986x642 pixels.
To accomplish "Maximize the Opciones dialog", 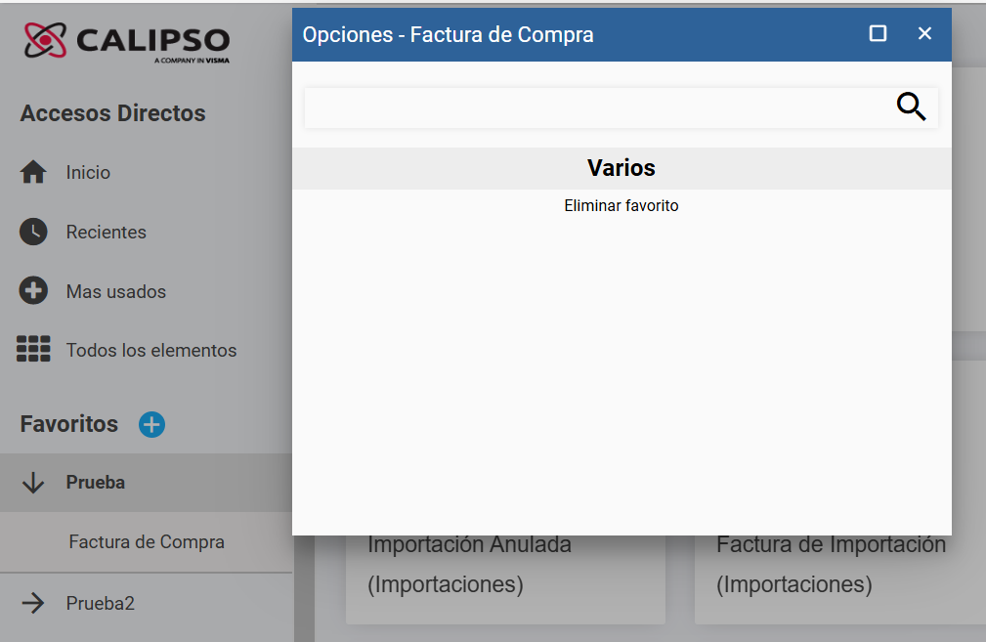I will click(878, 33).
